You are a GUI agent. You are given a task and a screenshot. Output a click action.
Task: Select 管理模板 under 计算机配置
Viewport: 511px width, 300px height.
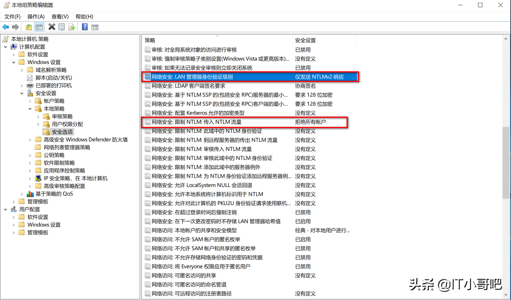[38, 201]
